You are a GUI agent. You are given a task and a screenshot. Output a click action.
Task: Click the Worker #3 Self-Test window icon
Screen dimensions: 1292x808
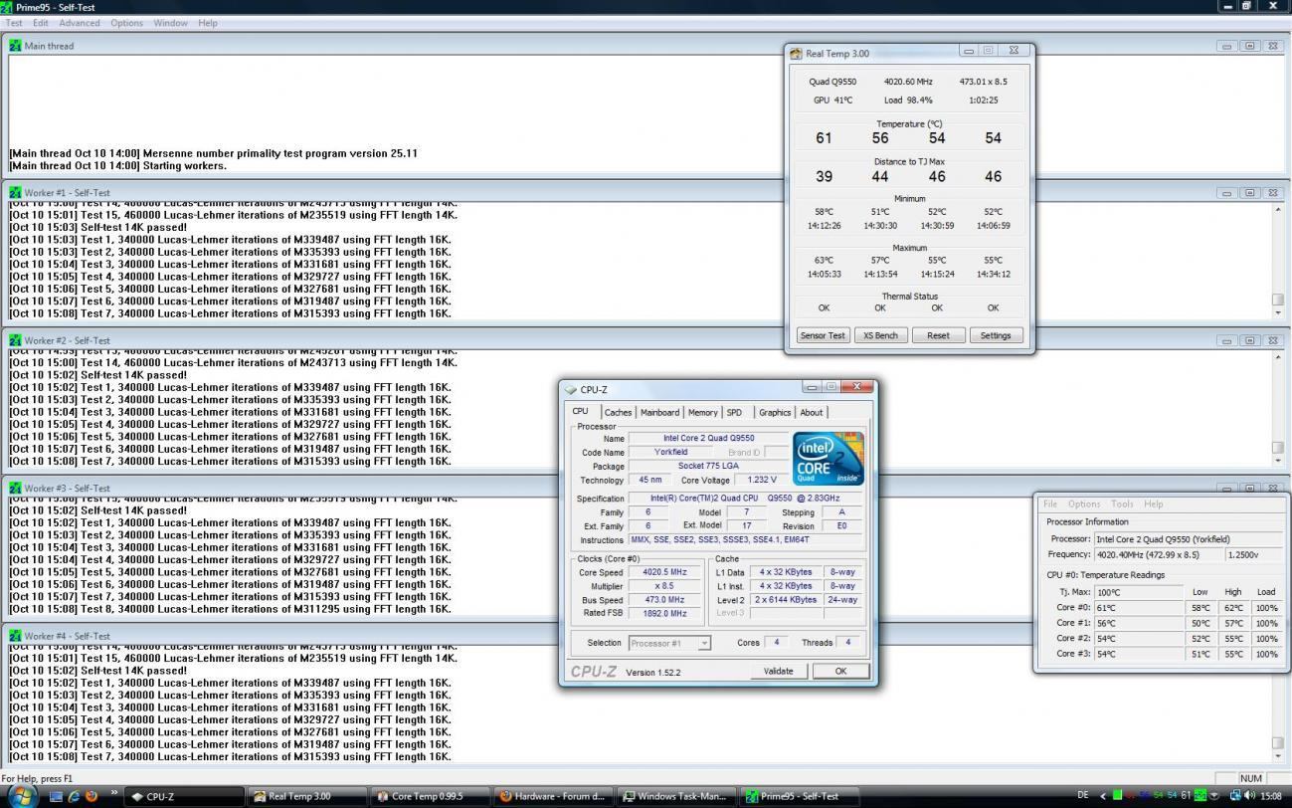click(15, 489)
